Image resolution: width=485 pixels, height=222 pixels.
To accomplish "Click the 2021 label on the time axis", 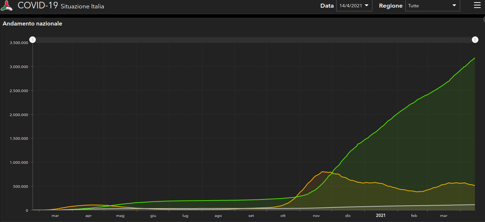I will (x=381, y=216).
